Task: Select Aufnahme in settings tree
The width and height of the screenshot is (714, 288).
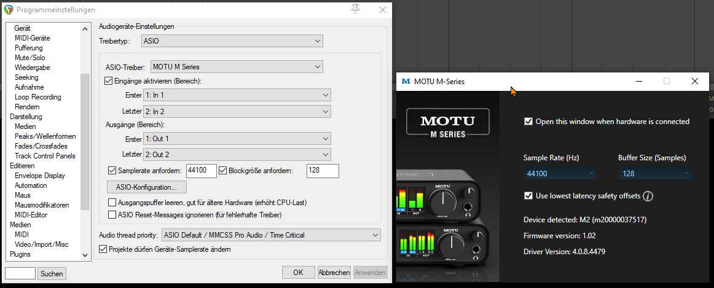Action: (29, 87)
